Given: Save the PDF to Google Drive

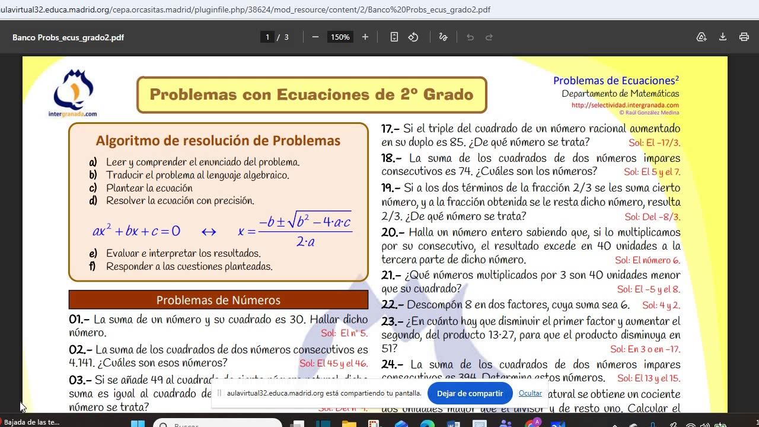Looking at the screenshot, I should tap(701, 37).
